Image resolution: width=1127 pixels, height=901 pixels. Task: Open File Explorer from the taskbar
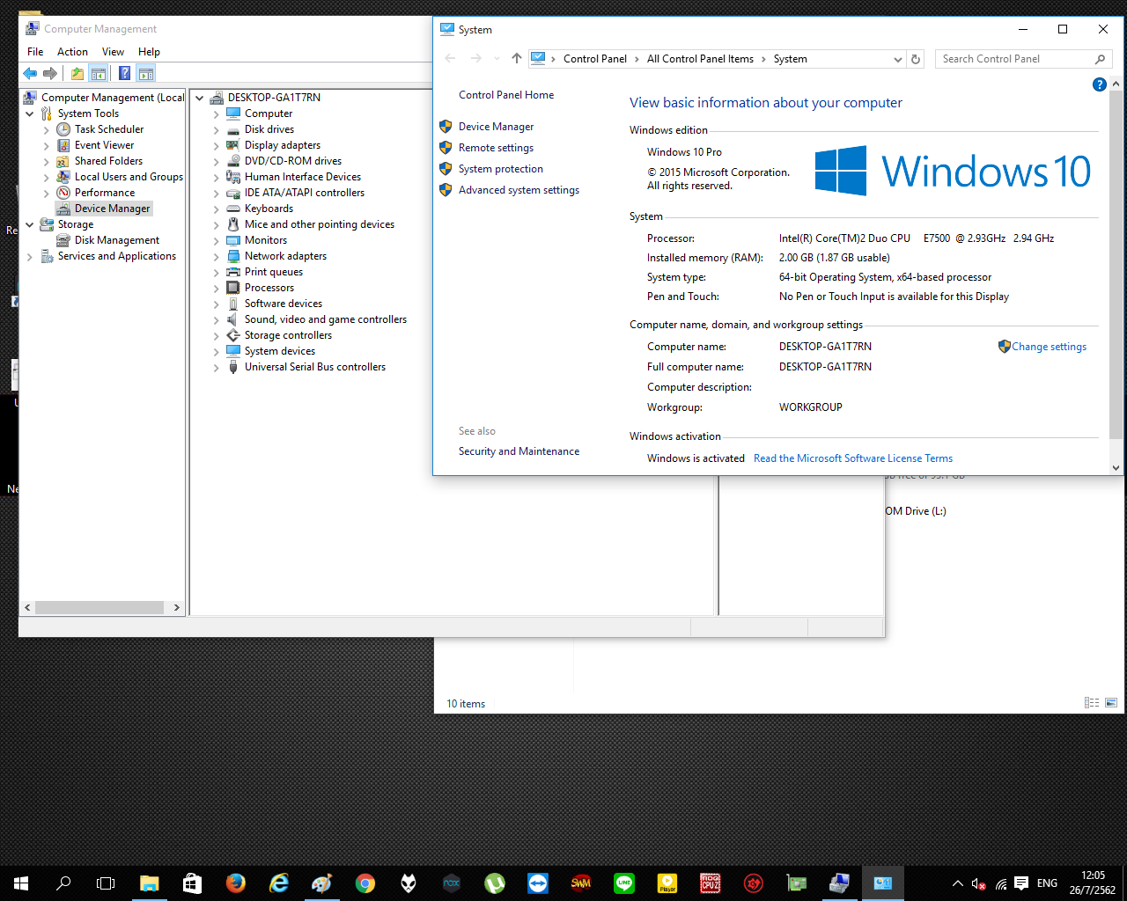149,883
